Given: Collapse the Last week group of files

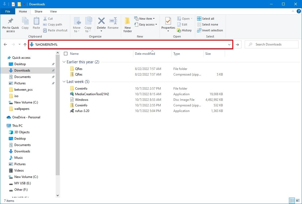Looking at the screenshot, I should point(64,81).
